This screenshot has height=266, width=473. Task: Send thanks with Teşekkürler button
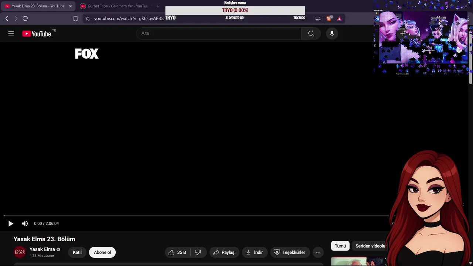pyautogui.click(x=289, y=252)
